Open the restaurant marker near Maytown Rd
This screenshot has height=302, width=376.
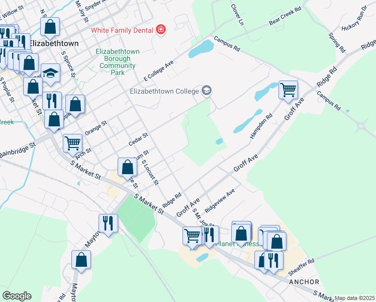[109, 224]
